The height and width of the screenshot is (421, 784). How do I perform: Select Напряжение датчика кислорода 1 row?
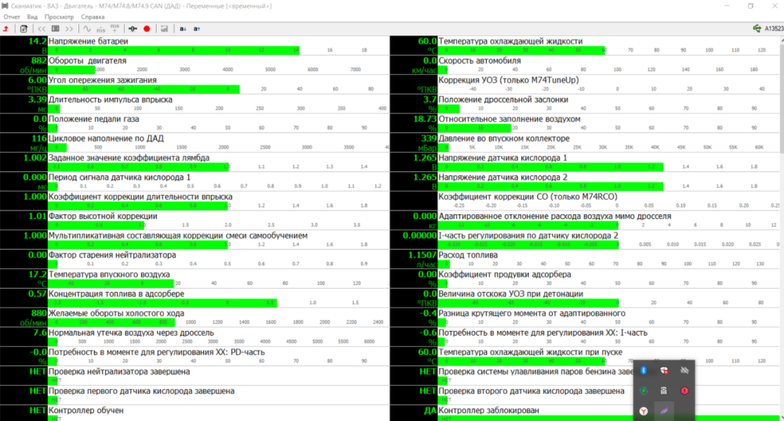pyautogui.click(x=585, y=162)
